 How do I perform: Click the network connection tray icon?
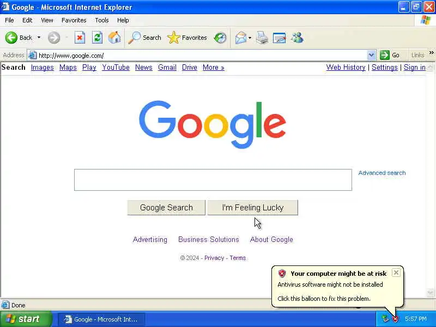(385, 319)
